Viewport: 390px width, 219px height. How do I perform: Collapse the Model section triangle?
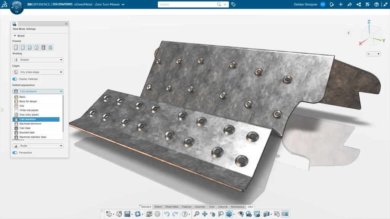tap(15, 36)
